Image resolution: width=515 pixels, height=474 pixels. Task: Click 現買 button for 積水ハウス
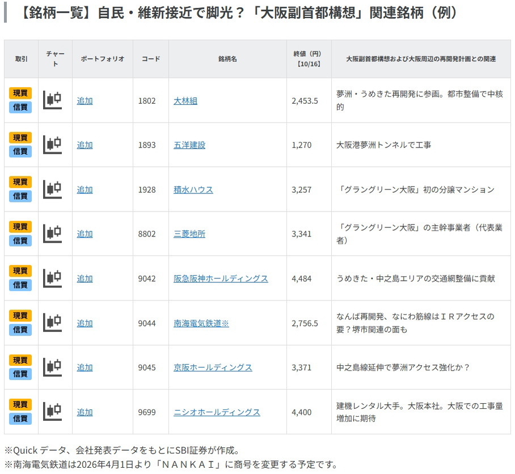20,182
